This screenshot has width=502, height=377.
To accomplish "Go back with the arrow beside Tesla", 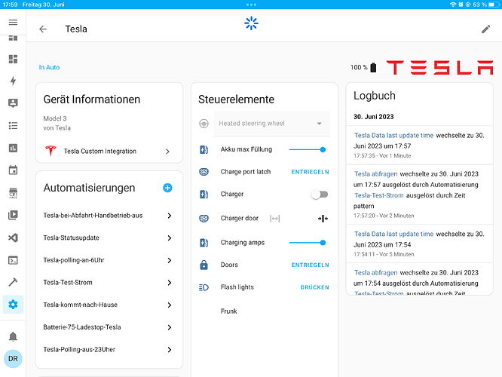I will click(x=43, y=29).
